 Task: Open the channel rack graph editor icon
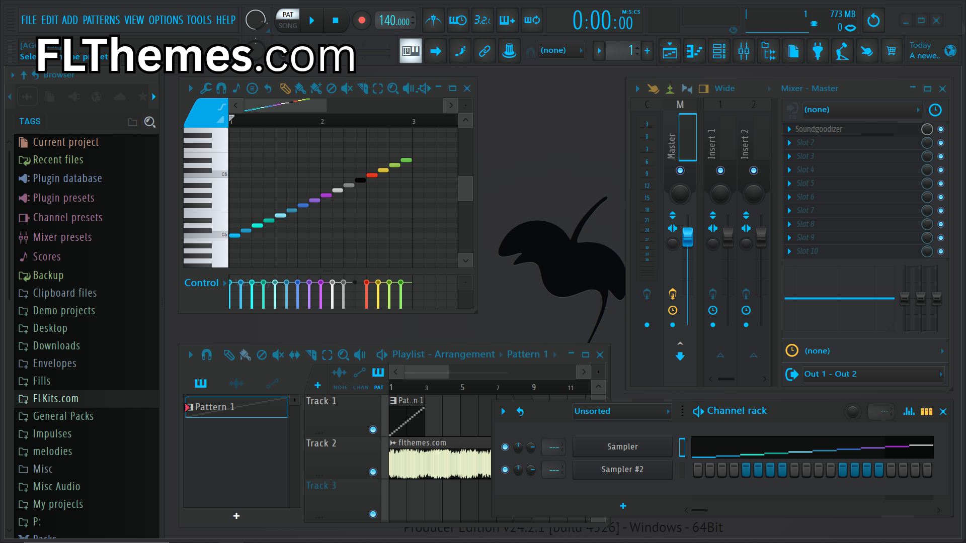tap(909, 411)
